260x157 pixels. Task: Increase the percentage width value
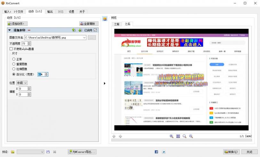[x=46, y=73]
